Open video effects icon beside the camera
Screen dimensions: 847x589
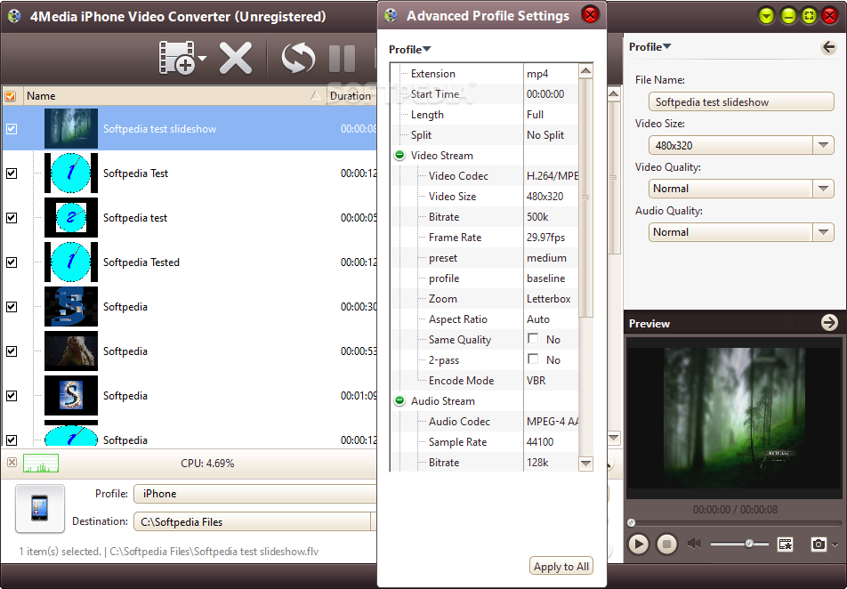[x=786, y=544]
